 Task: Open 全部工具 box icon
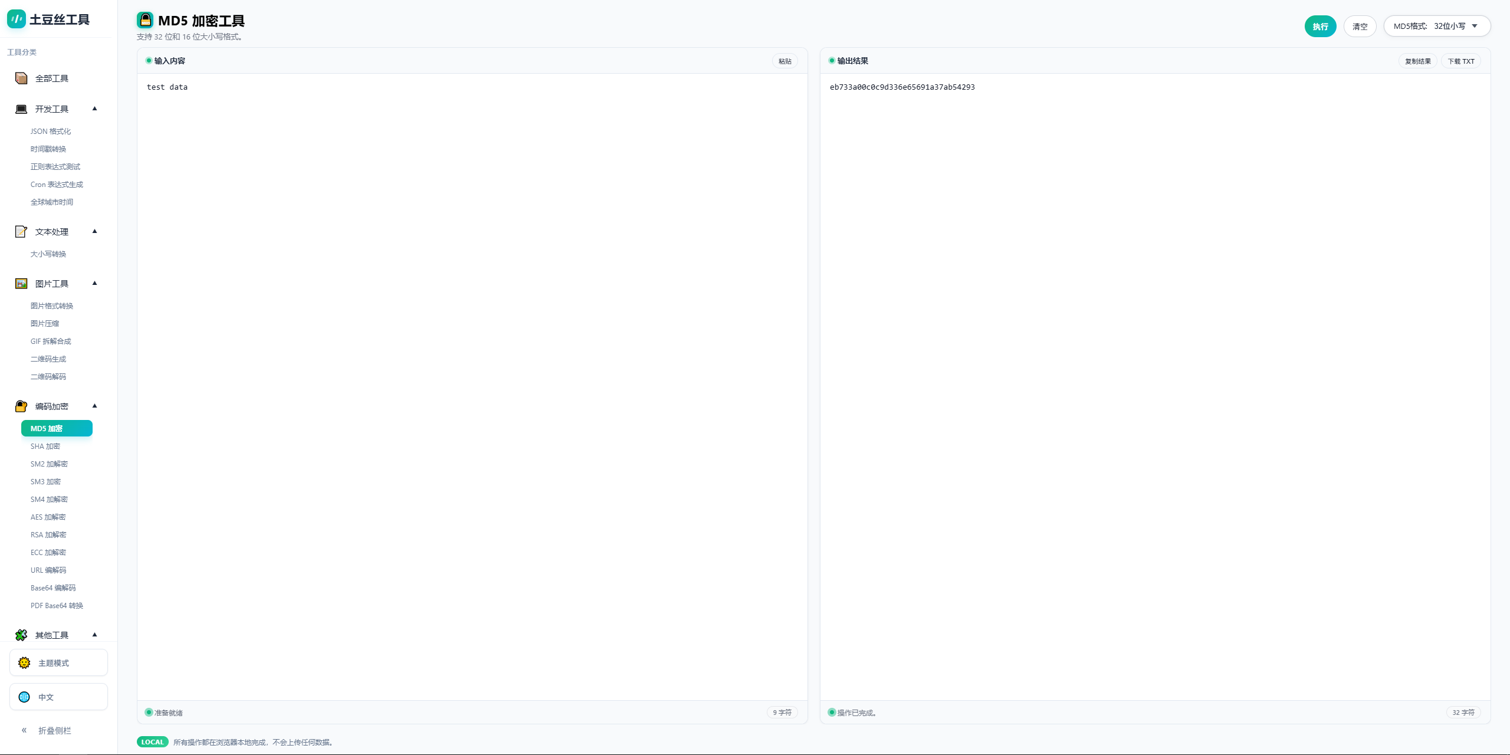[21, 78]
